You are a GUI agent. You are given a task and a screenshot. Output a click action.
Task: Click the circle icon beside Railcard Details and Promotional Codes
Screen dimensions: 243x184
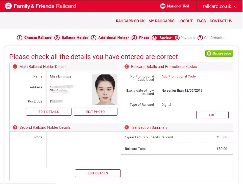click(x=127, y=67)
